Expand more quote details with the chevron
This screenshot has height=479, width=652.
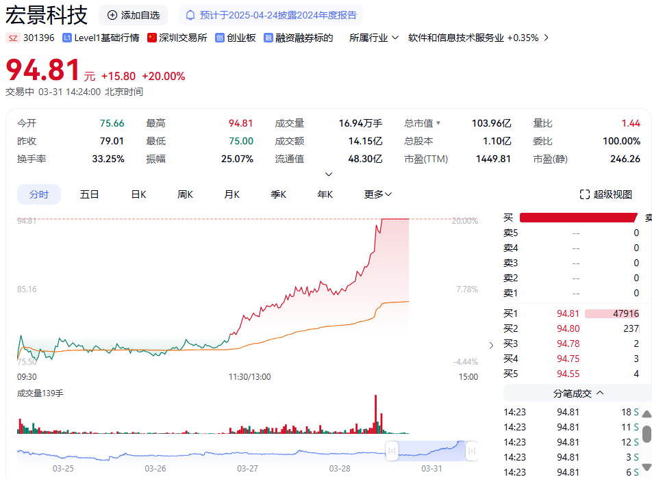coord(329,174)
